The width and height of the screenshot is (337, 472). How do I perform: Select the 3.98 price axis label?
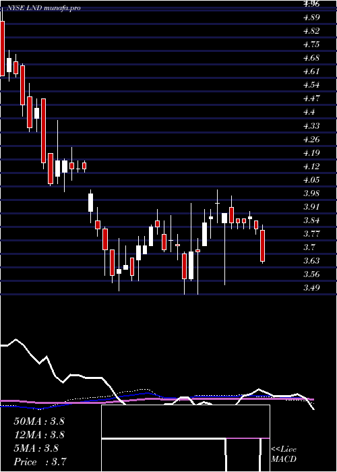[x=311, y=194]
